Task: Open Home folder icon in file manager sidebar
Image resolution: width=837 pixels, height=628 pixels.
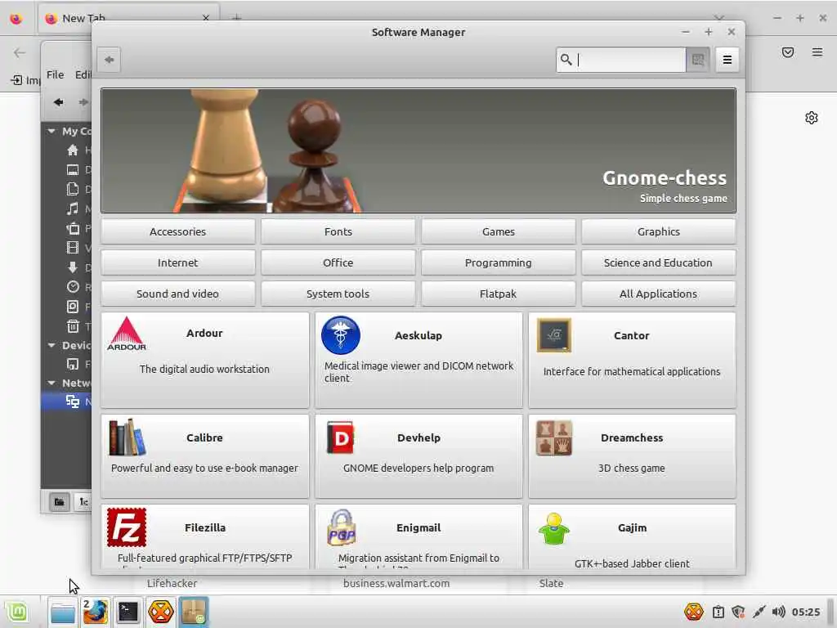Action: click(x=73, y=150)
